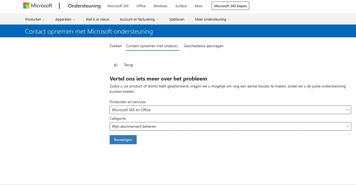Screen dimensions: 356x185
Task: Expand Account en facturering menu
Action: point(139,19)
